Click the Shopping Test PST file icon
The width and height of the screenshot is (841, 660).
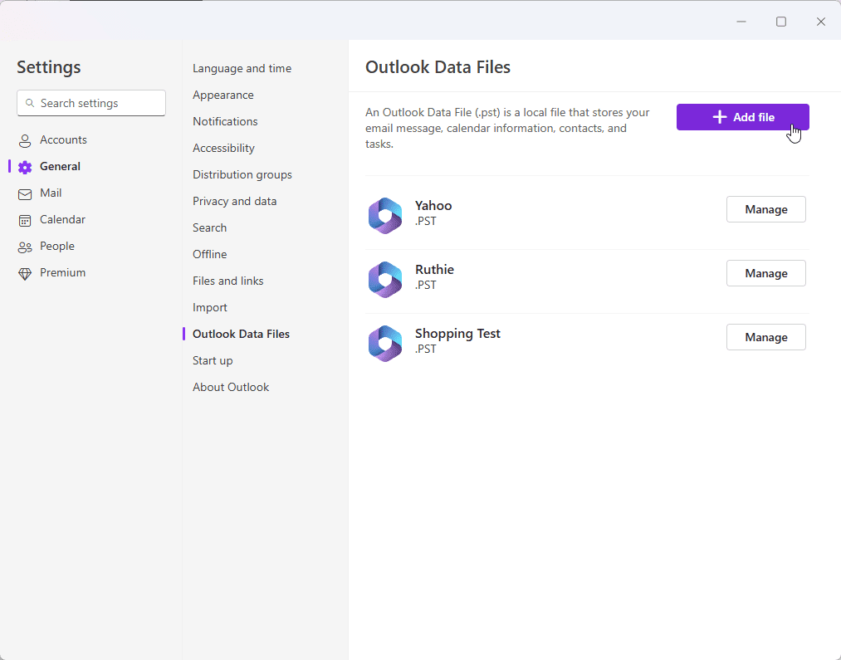tap(385, 343)
